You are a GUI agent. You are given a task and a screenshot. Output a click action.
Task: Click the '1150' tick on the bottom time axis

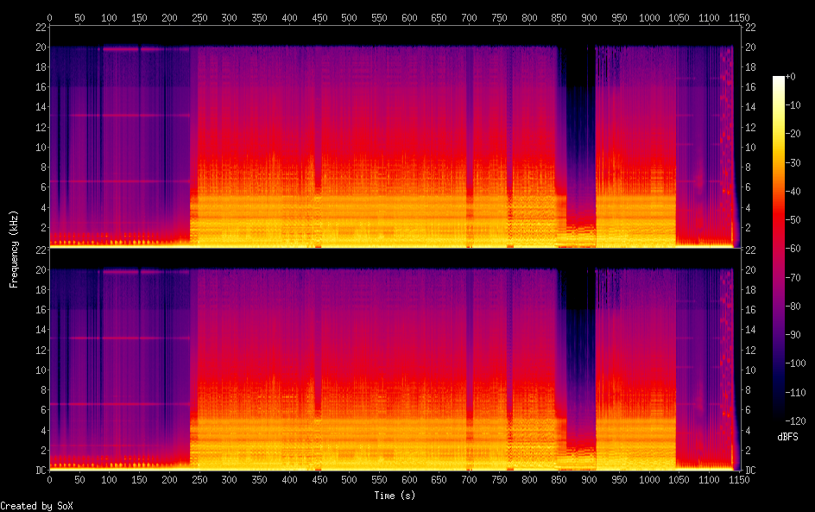pyautogui.click(x=739, y=480)
